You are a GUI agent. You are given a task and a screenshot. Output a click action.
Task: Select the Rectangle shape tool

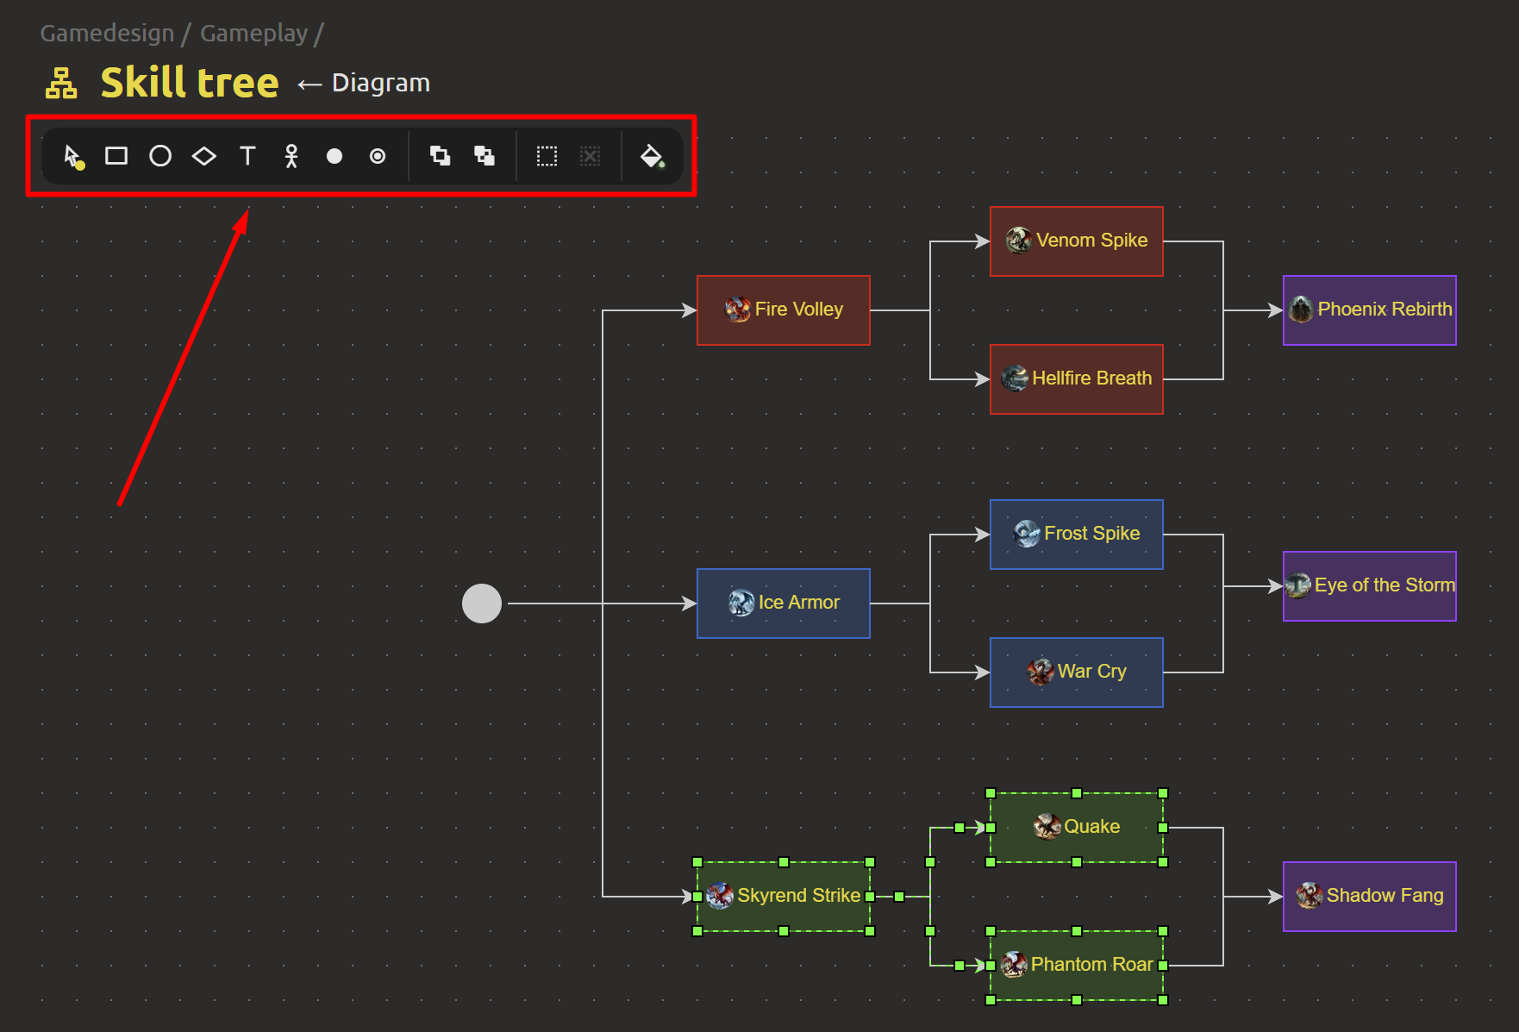coord(116,156)
